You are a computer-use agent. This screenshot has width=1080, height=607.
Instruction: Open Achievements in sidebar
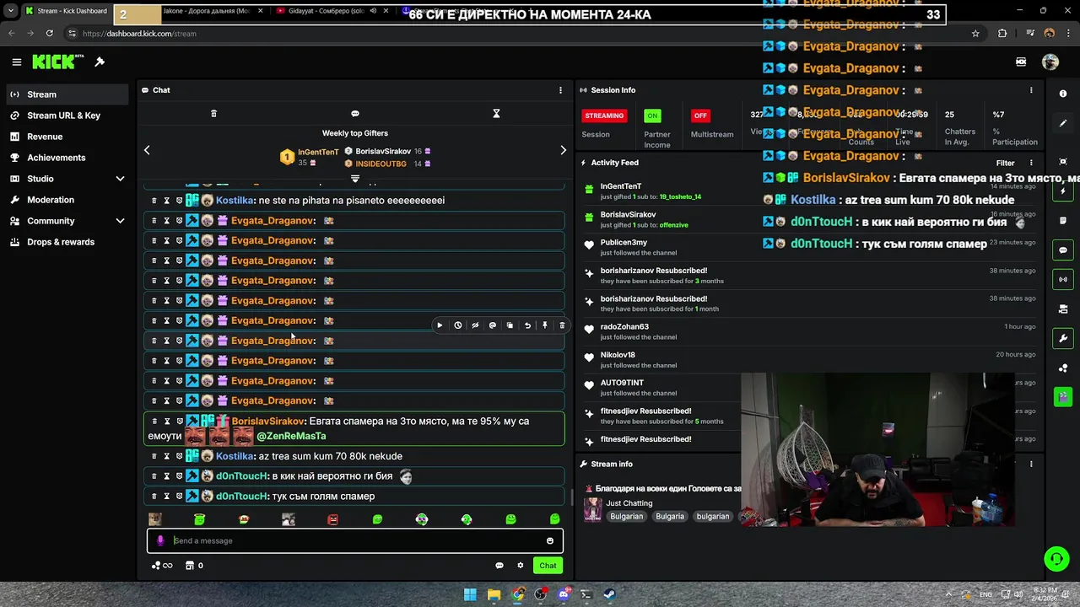coord(67,158)
